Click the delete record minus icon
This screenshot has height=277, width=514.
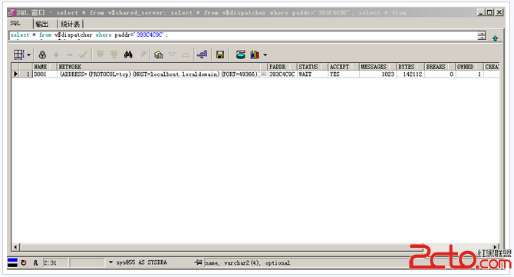pos(70,54)
